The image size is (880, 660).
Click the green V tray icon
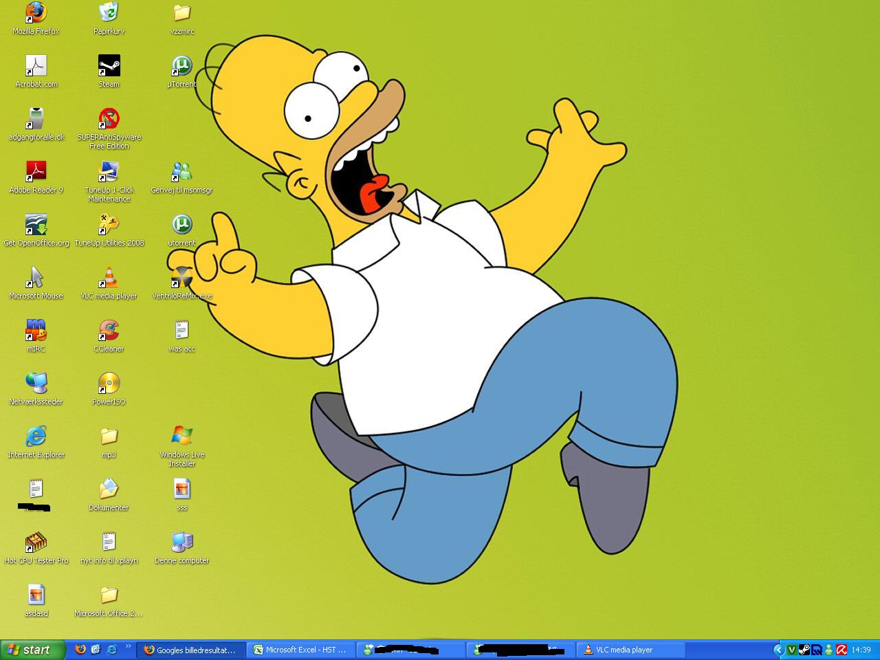791,650
